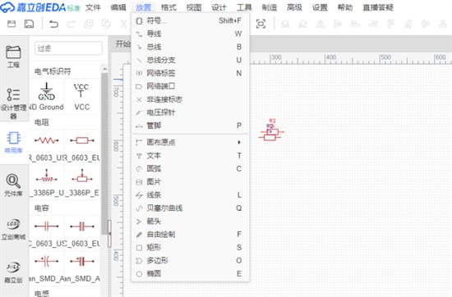
Task: Select the 3386P_EU potentiometer symbol
Action: point(82,183)
